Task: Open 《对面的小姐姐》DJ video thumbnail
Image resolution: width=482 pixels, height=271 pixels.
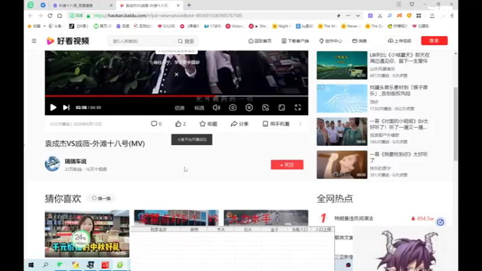Action: 342,131
